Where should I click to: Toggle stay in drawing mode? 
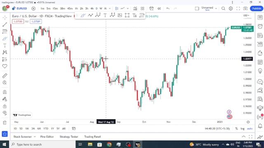tap(5, 99)
